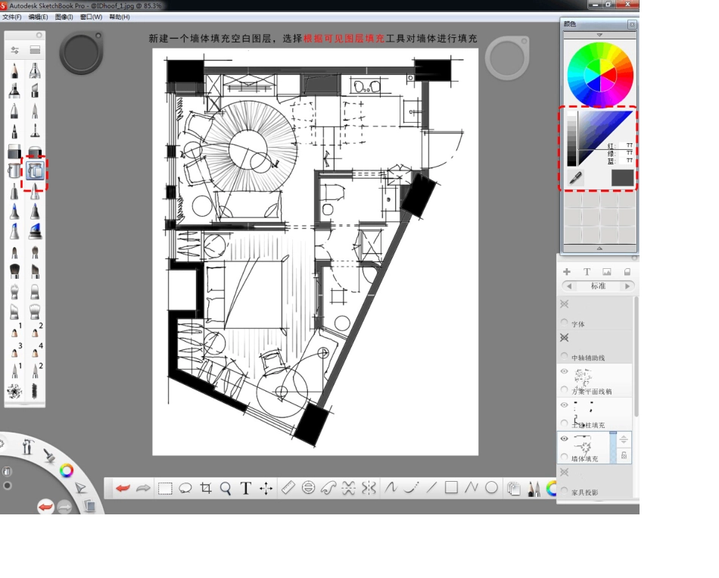Add a new layer with plus icon
The image size is (719, 578).
click(567, 272)
